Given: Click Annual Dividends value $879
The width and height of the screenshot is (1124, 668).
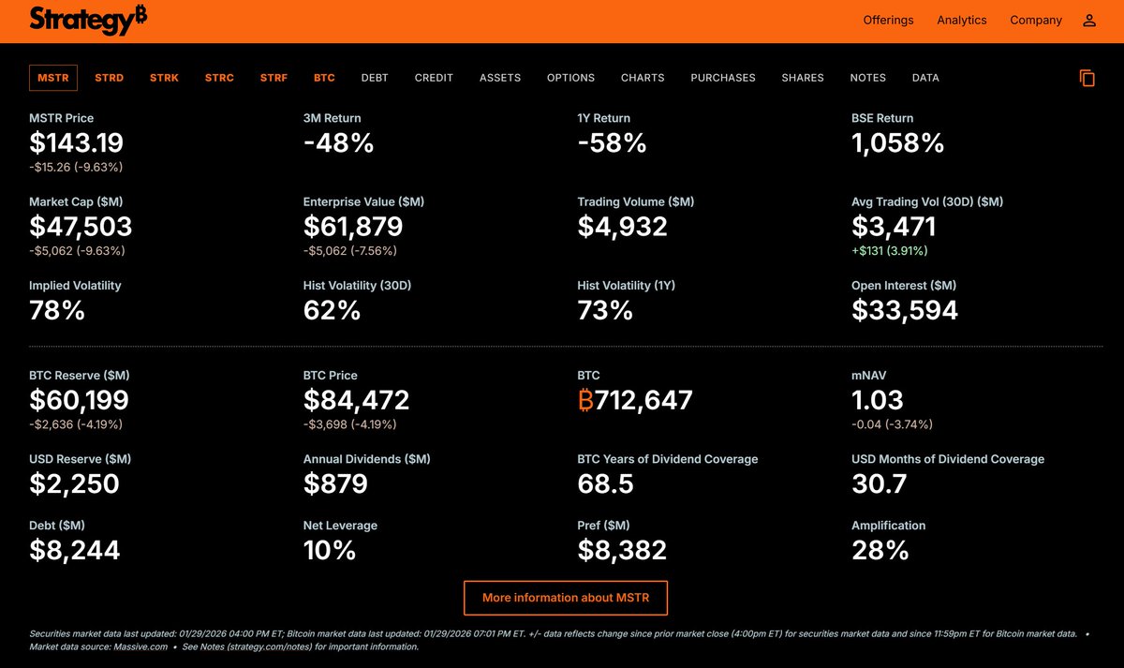Looking at the screenshot, I should 335,483.
